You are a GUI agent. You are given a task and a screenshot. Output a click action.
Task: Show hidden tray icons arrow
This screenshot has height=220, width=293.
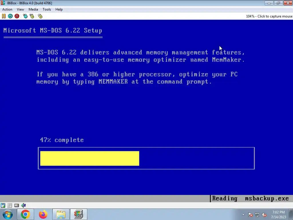coord(243,215)
